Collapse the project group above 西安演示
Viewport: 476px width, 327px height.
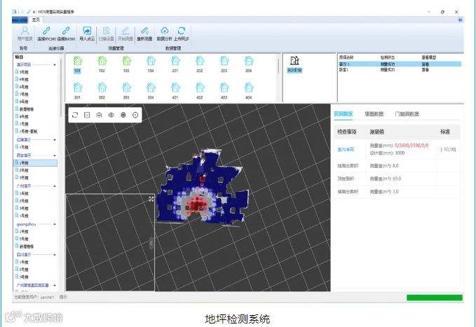pyautogui.click(x=55, y=140)
